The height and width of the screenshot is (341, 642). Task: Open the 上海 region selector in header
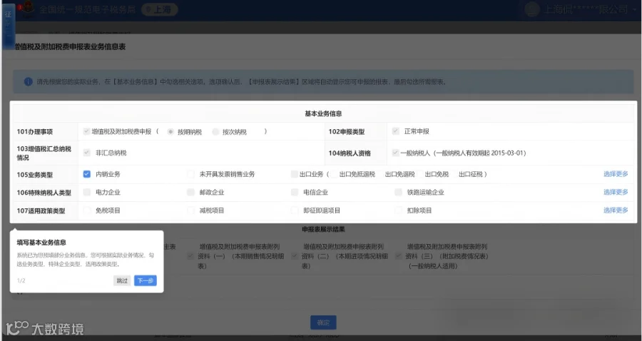point(160,9)
